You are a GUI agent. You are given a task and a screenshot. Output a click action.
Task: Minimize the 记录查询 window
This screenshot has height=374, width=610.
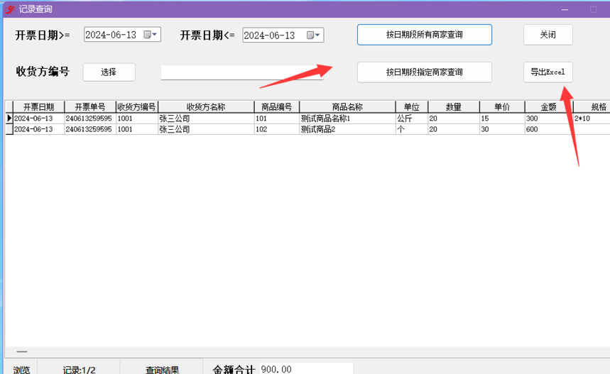pos(565,9)
